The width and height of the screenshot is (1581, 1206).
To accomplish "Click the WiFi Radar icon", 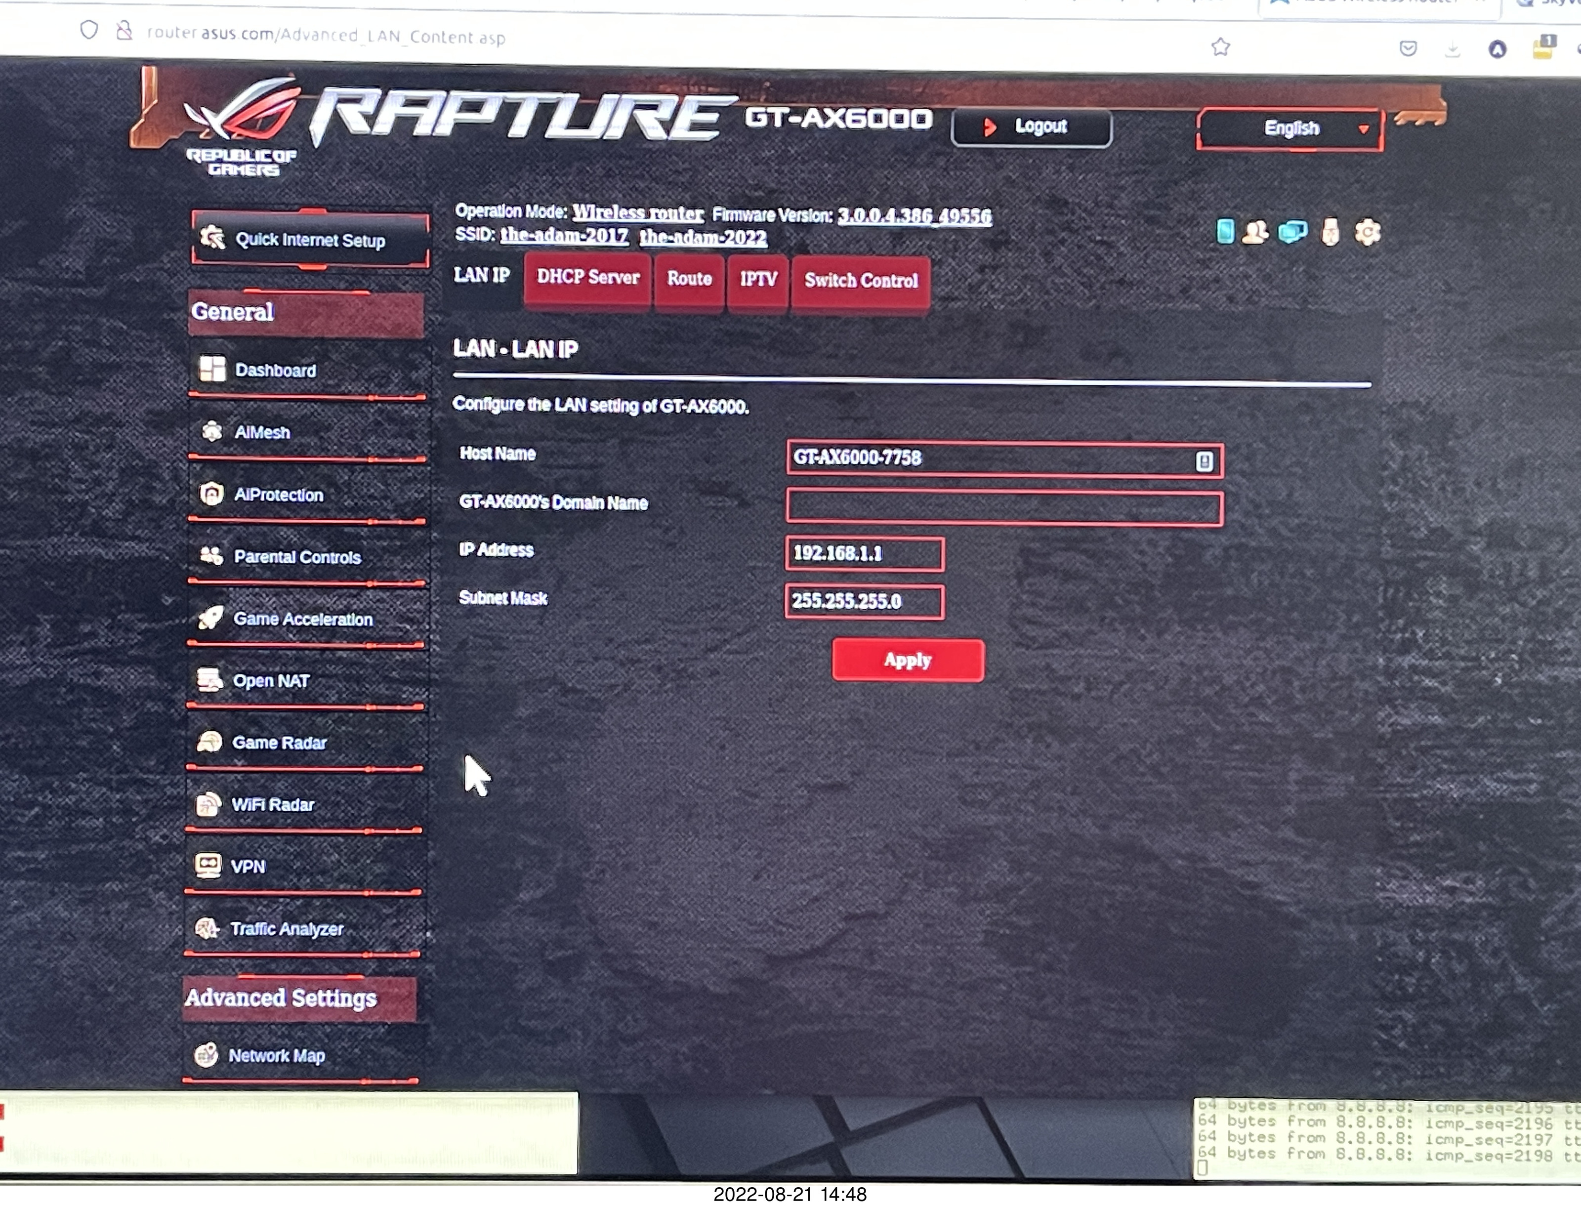I will tap(208, 804).
